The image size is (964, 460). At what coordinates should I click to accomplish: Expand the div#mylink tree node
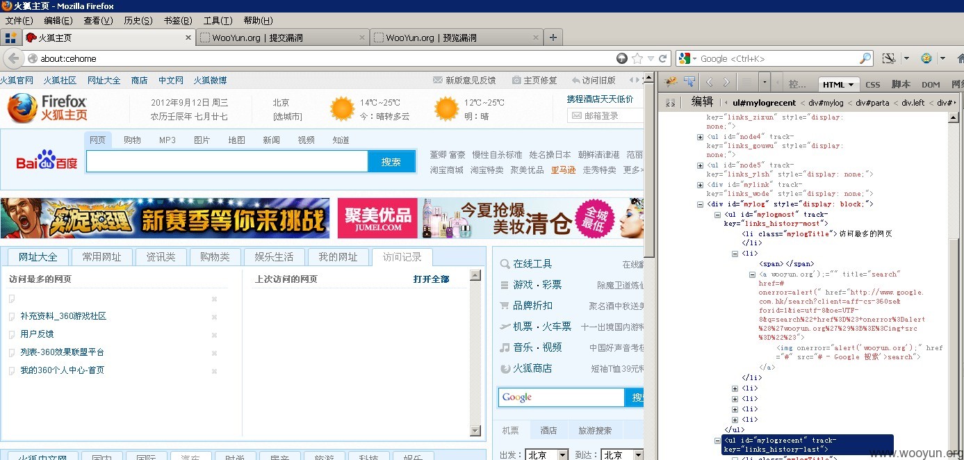pyautogui.click(x=700, y=185)
